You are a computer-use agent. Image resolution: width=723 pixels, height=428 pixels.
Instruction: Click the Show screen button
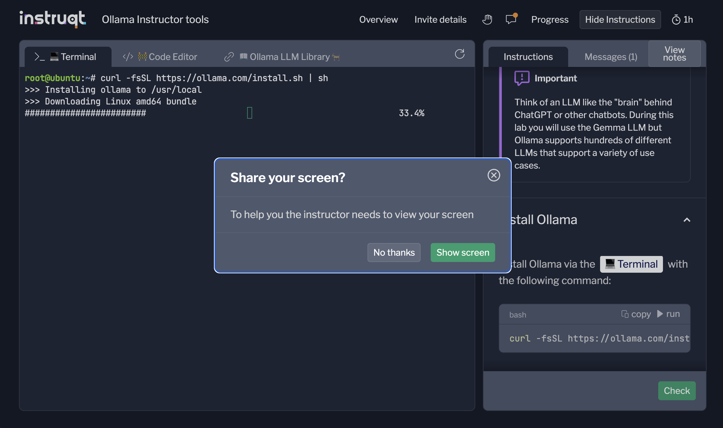(463, 253)
